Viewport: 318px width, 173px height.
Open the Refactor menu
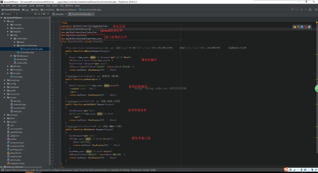(40, 6)
